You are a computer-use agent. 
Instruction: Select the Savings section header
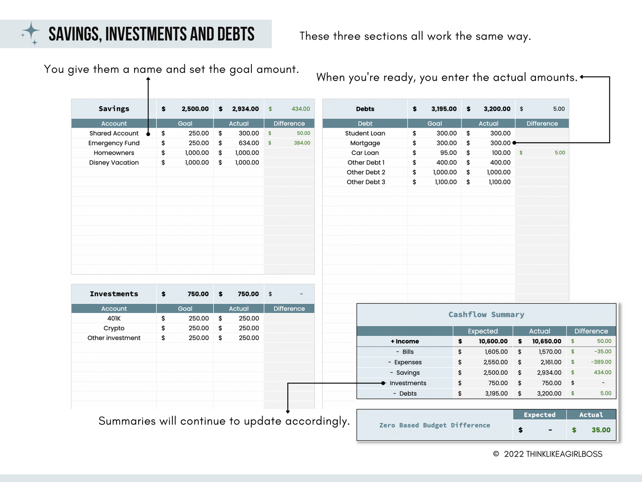click(x=114, y=108)
